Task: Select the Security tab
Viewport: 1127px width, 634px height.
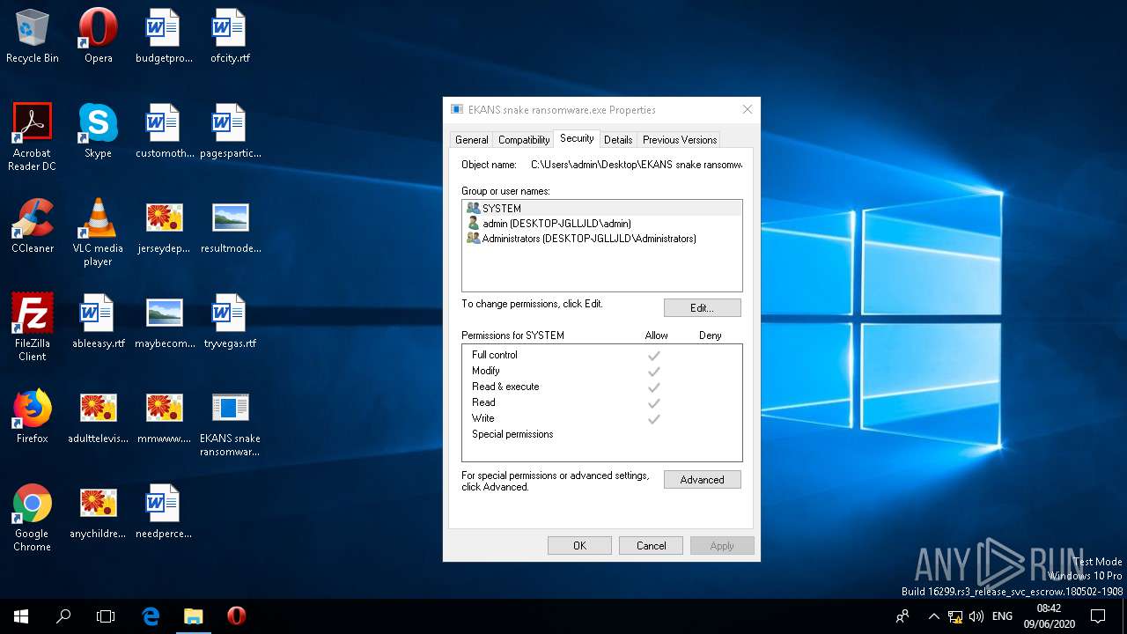Action: (x=577, y=138)
